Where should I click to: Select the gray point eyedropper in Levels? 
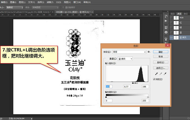161,74
